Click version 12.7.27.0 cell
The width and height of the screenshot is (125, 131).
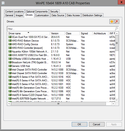(x=56, y=98)
